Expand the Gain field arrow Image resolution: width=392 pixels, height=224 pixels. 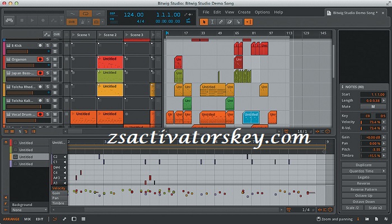coord(384,137)
